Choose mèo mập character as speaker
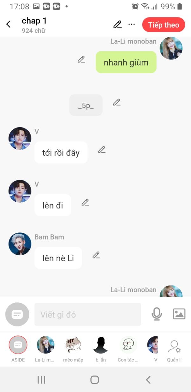This screenshot has width=191, height=392. coord(73,349)
